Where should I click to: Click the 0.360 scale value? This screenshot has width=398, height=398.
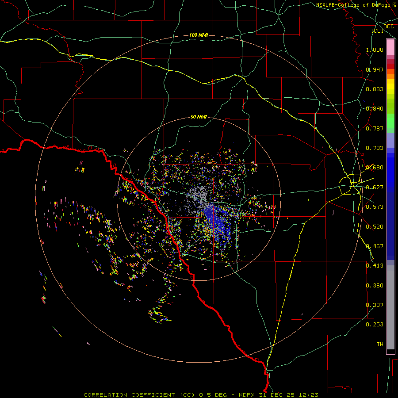375,286
